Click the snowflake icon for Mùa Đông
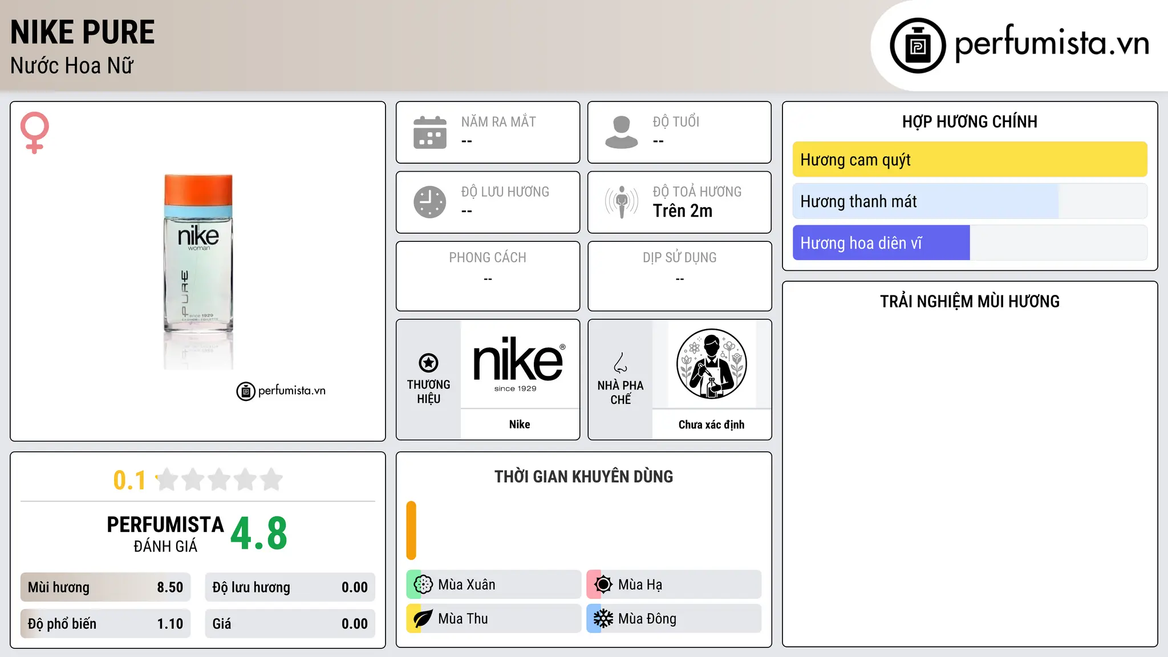The image size is (1168, 657). (603, 619)
